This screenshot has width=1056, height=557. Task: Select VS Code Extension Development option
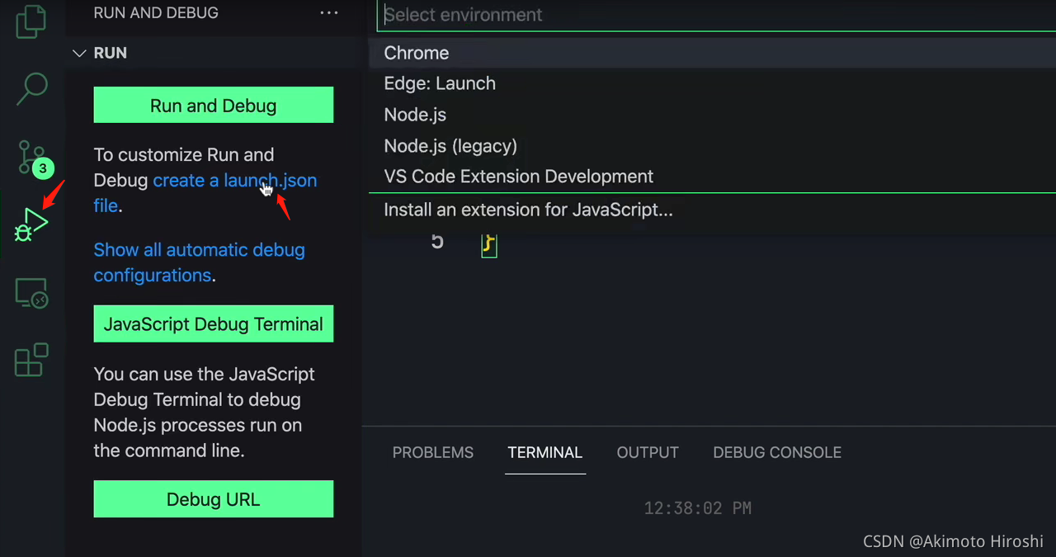tap(712, 177)
